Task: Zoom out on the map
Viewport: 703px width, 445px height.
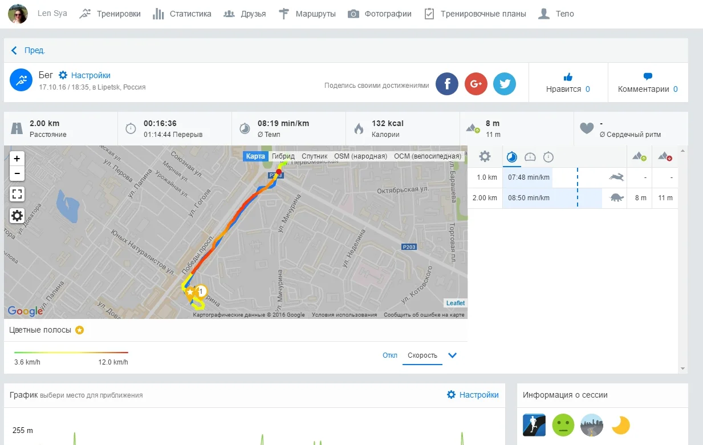Action: (17, 173)
